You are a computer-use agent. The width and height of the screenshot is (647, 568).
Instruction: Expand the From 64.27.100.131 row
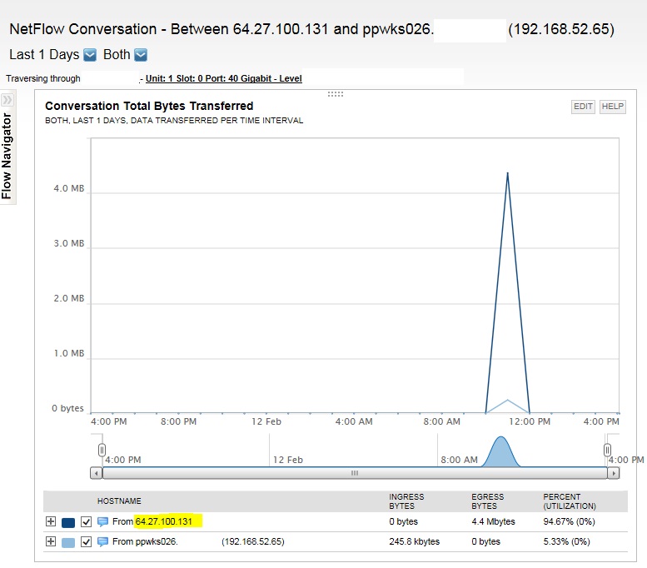(x=51, y=521)
